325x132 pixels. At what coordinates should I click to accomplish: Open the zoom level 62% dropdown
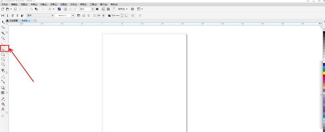92,9
